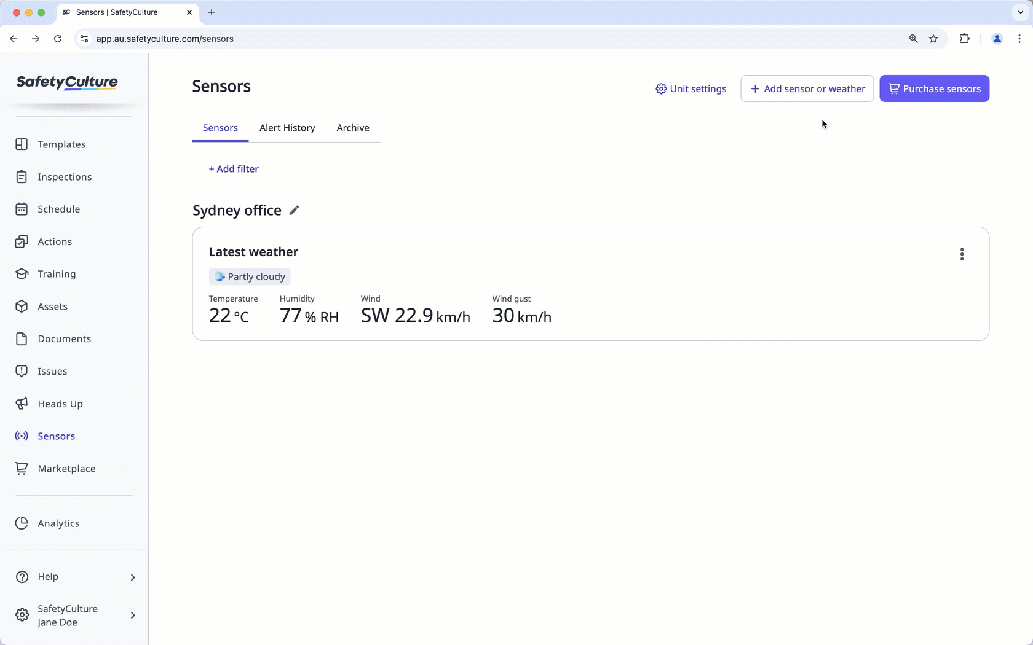Click the 30 km/h wind gust value
This screenshot has width=1033, height=645.
click(x=522, y=316)
